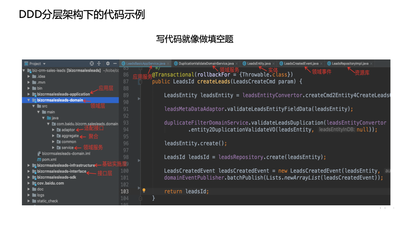Collapse the bizcrmsalesleads-domain module

pos(29,100)
